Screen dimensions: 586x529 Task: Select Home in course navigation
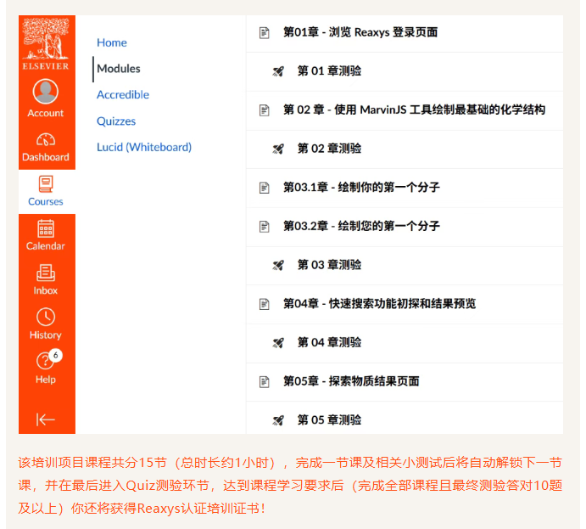[112, 42]
